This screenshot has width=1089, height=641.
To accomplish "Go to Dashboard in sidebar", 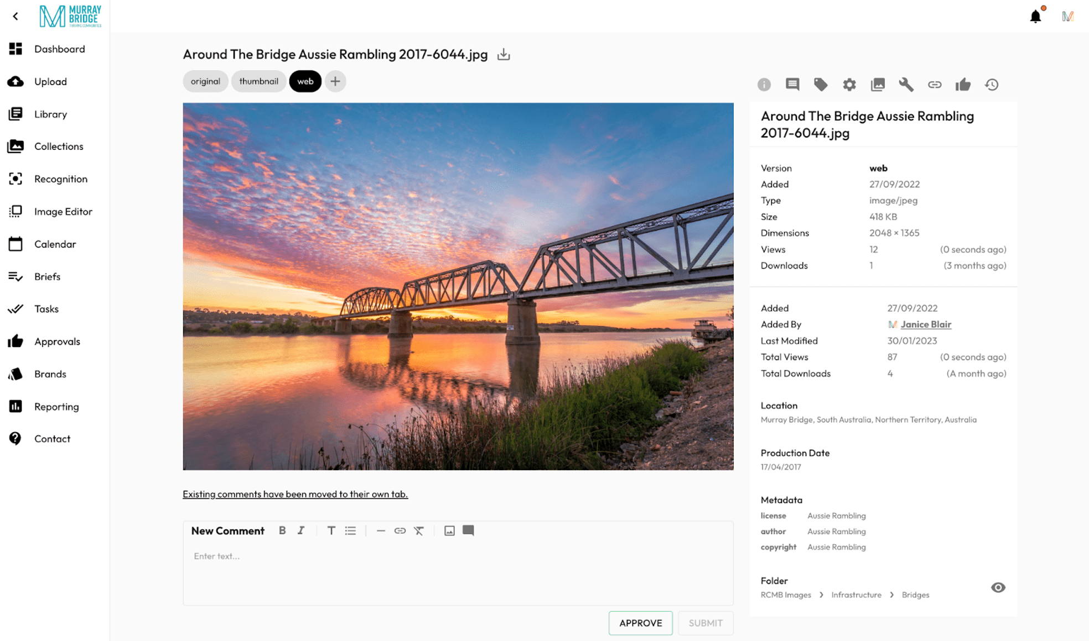I will pyautogui.click(x=54, y=49).
